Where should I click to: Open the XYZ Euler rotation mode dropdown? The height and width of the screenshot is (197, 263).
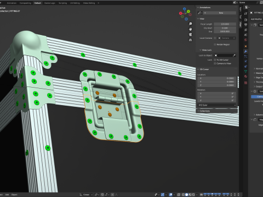pyautogui.click(x=217, y=105)
